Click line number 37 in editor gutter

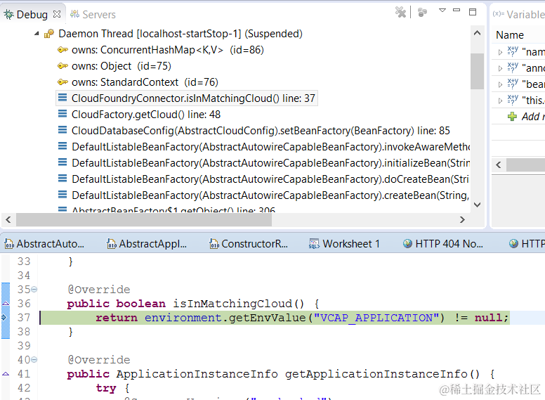tap(24, 318)
